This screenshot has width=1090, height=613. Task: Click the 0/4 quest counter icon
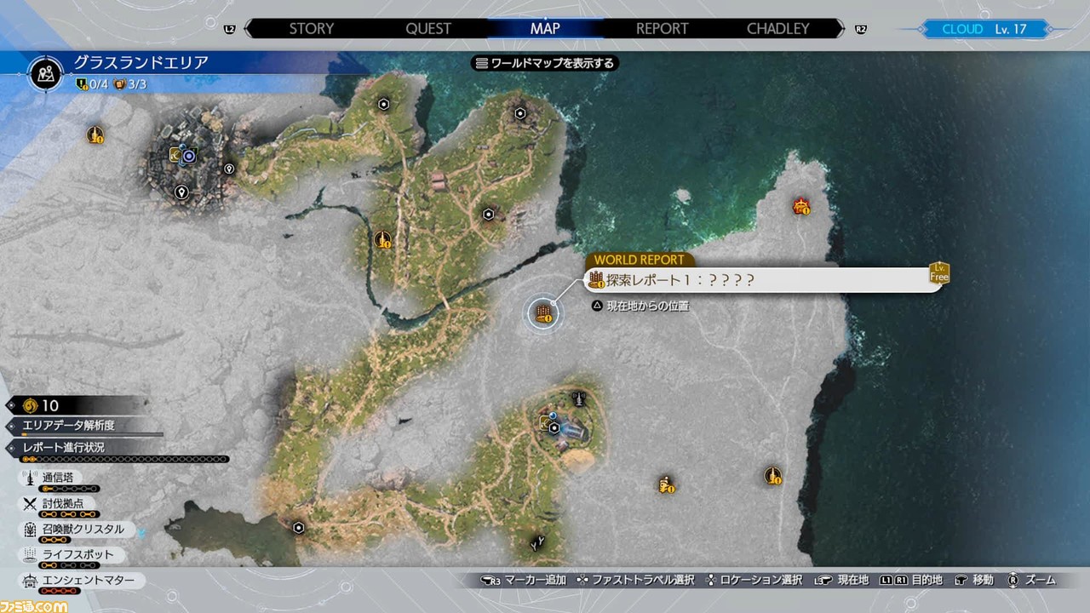[x=82, y=84]
